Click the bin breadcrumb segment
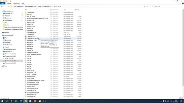The width and height of the screenshot is (184, 103). pos(55,6)
